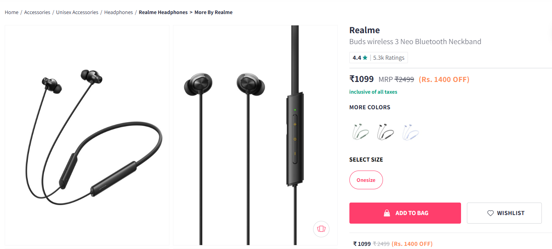Screen dimensions: 552x249
Task: Select the white neckband color variant
Action: click(x=411, y=132)
